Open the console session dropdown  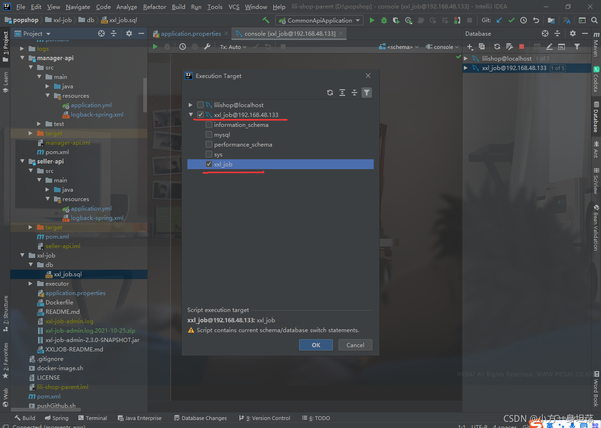[x=442, y=47]
